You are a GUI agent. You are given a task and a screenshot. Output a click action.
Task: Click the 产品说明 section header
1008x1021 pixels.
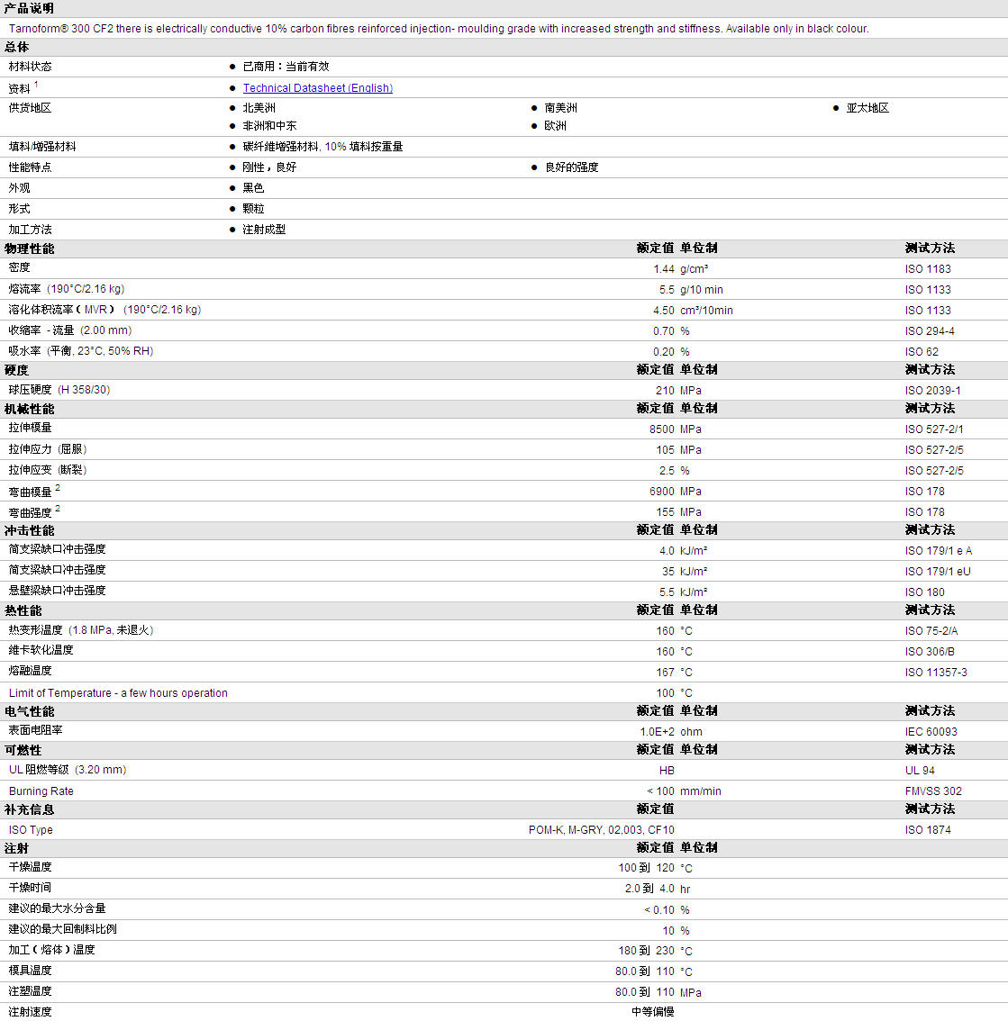click(x=30, y=8)
